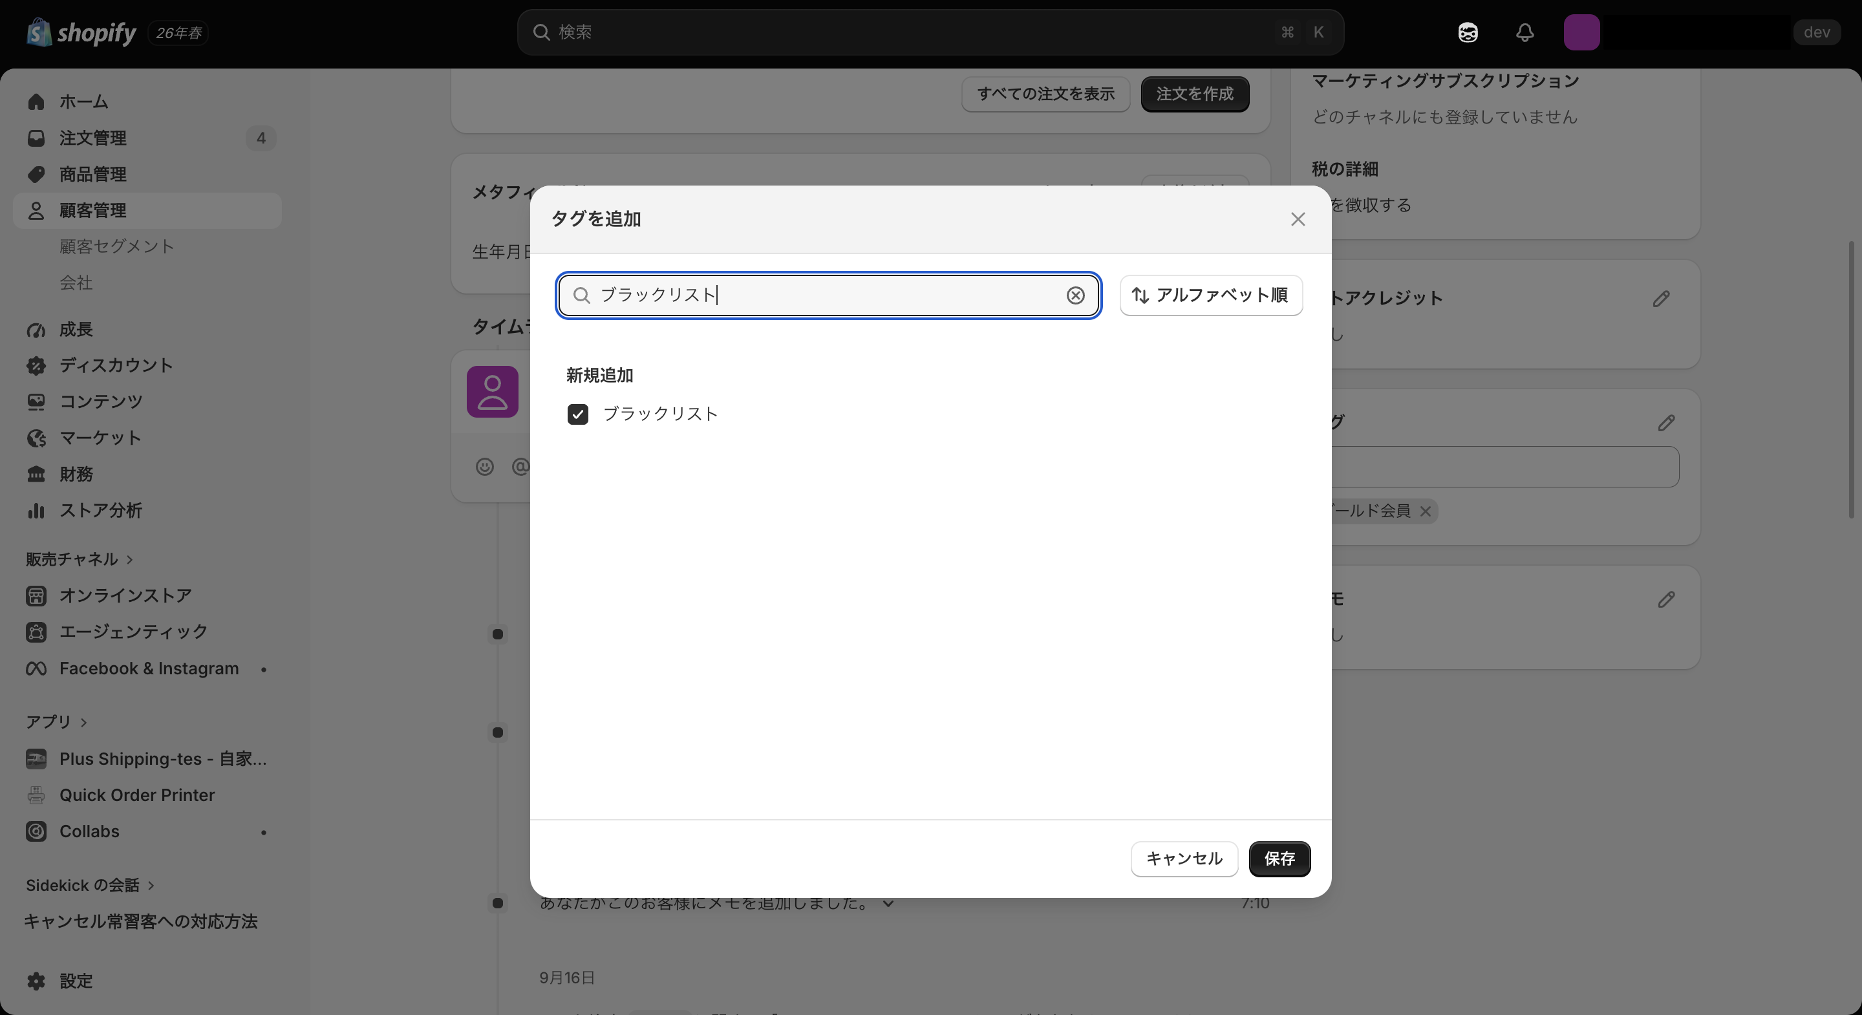Open the purple account avatar menu

[x=1581, y=32]
